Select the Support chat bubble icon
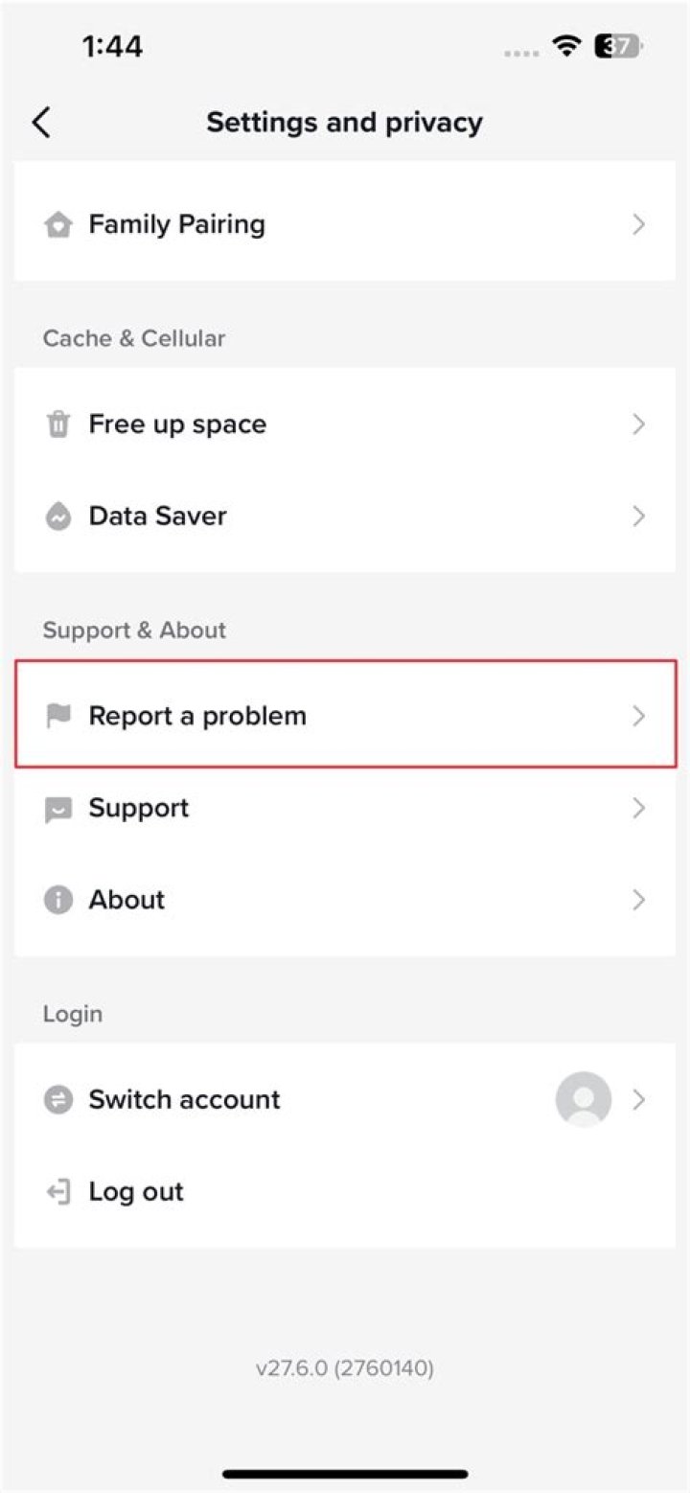Screen dimensions: 690x1493 click(59, 808)
